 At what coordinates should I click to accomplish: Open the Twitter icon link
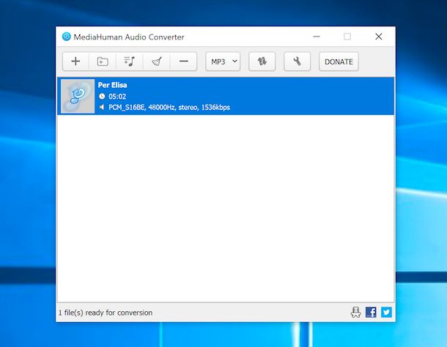point(386,313)
